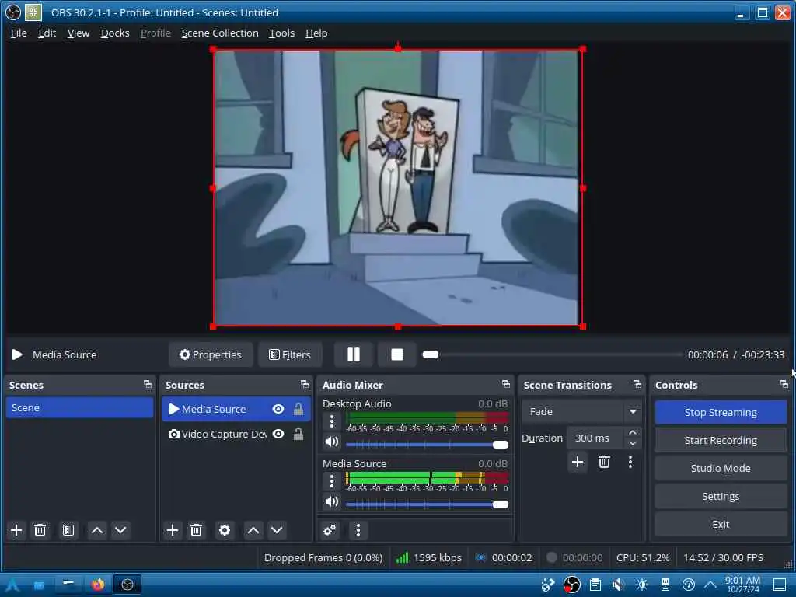This screenshot has height=597, width=796.
Task: Open scene filters icon in Scenes panel
Action: 68,530
